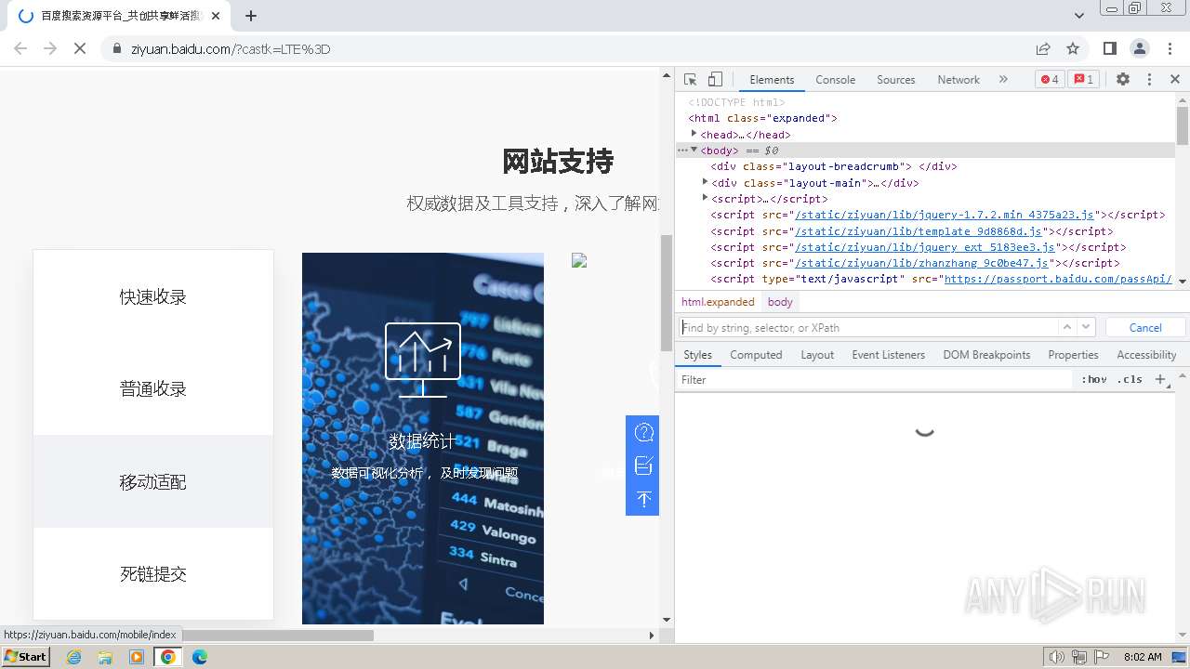This screenshot has height=669, width=1190.
Task: Open the Computed styles tab
Action: click(756, 355)
